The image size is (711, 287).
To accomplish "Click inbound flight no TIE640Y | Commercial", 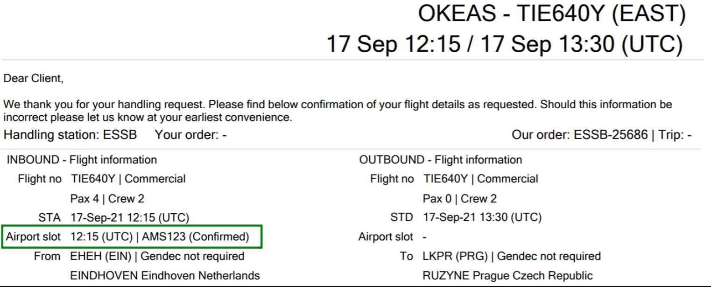I will (128, 179).
